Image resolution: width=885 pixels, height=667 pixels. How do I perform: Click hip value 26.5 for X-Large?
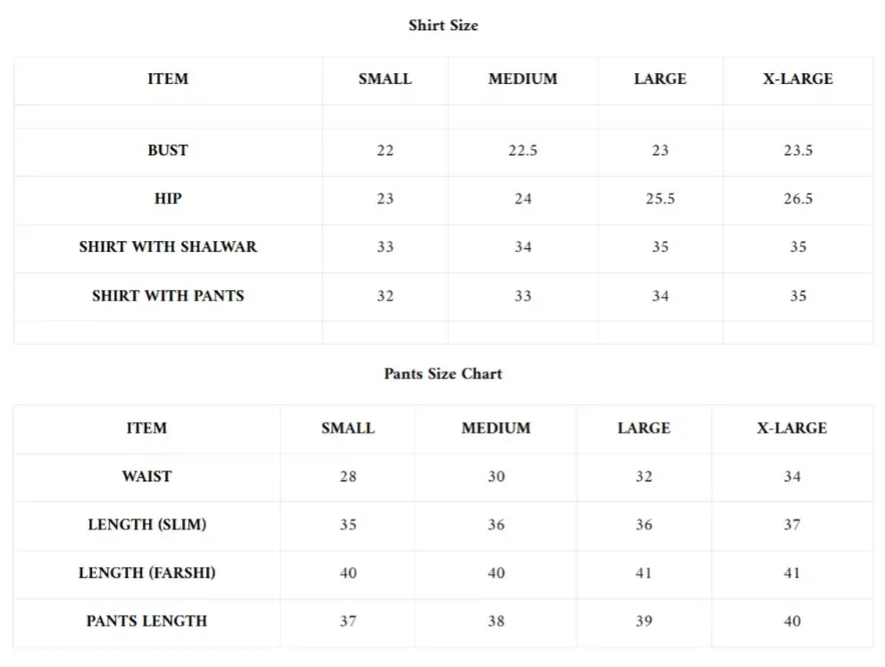[797, 199]
